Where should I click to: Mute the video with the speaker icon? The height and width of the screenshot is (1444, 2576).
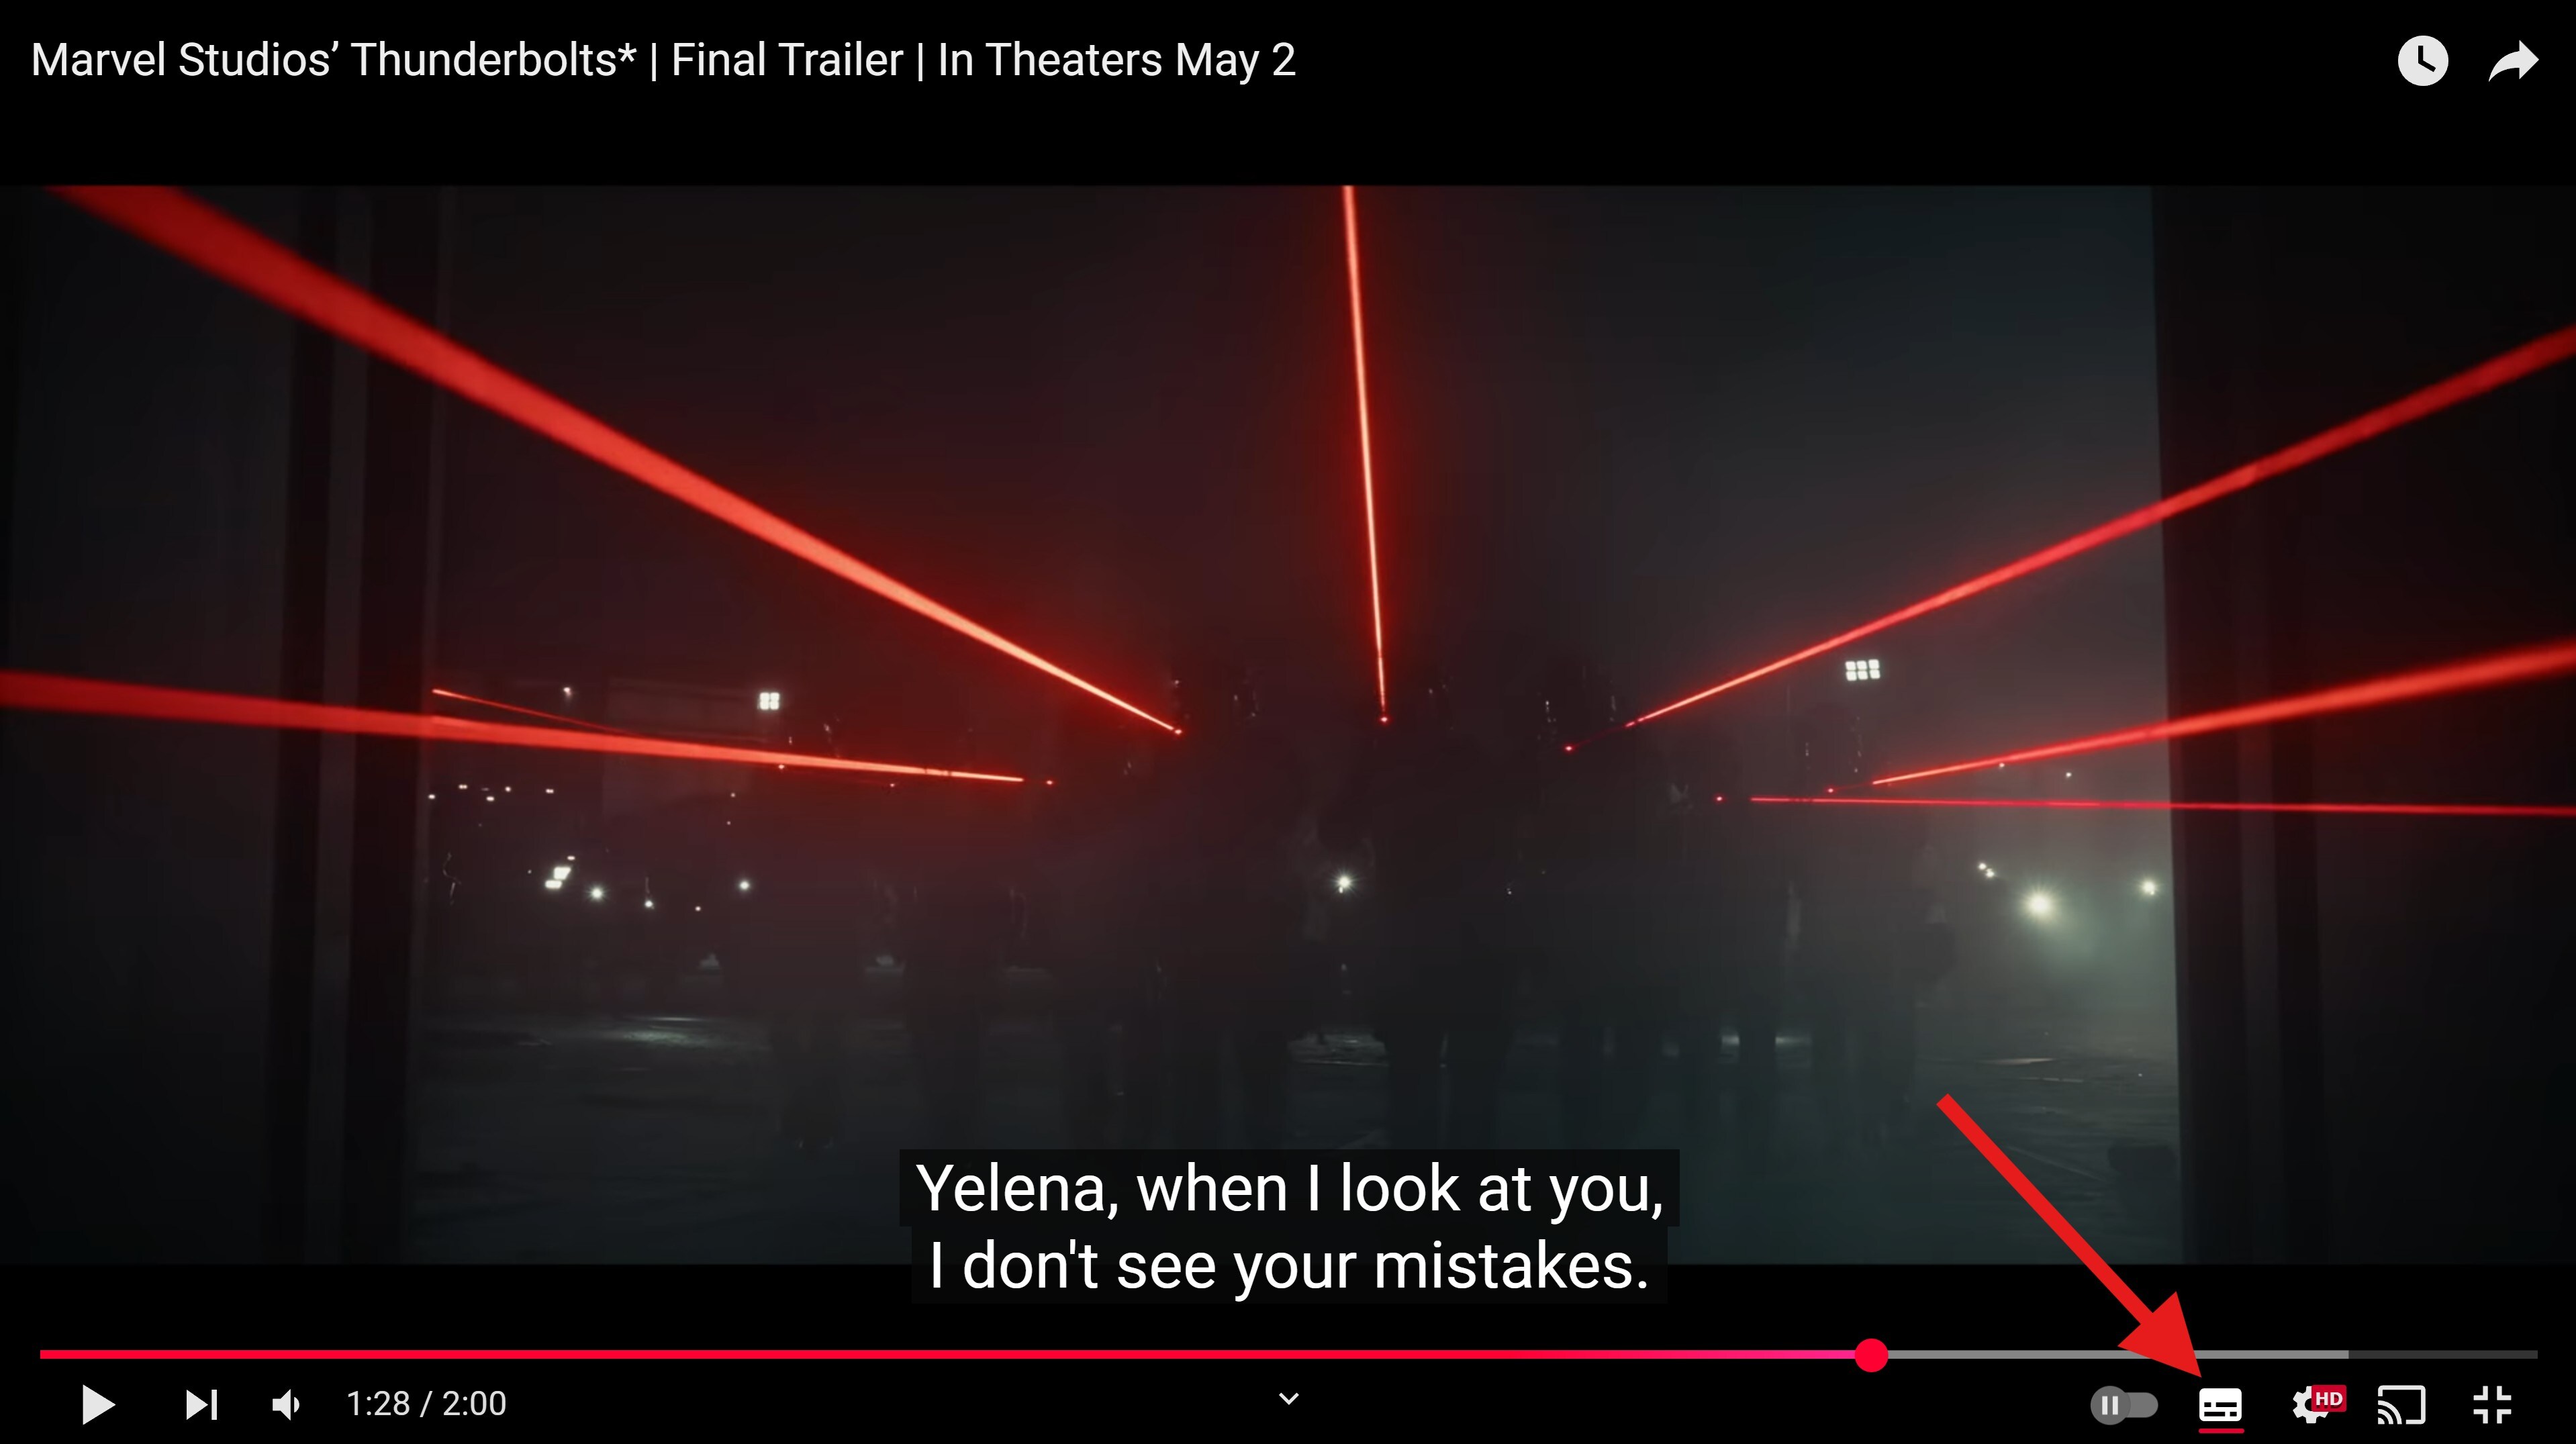point(286,1404)
